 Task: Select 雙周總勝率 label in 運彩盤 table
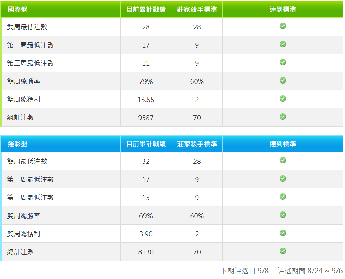click(x=24, y=216)
